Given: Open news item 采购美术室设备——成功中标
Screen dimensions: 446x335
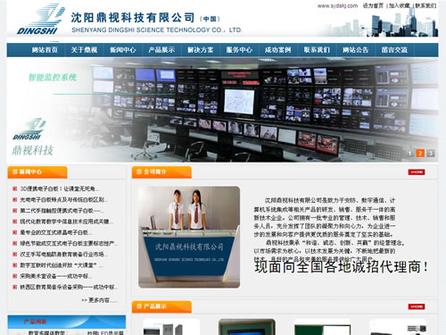Looking at the screenshot, I should (x=55, y=276).
